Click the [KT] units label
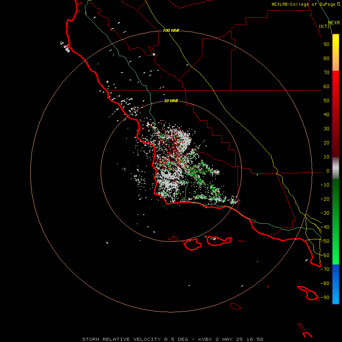The image size is (342, 342). coord(325,26)
